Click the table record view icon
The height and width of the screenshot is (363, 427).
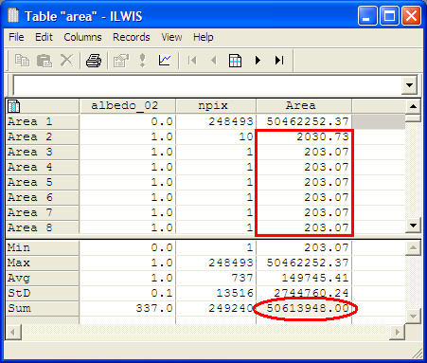click(235, 61)
